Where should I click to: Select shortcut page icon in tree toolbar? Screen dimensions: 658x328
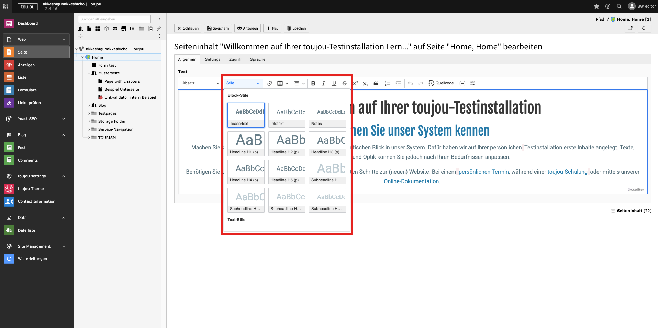tap(150, 28)
